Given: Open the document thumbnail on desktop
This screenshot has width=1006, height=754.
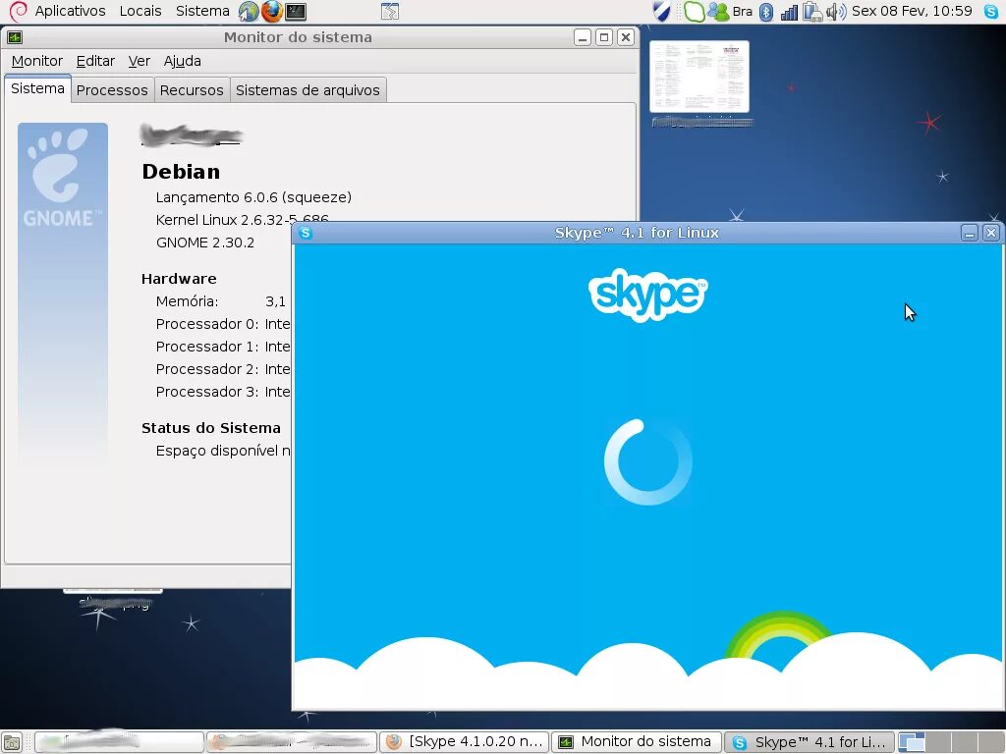Looking at the screenshot, I should pyautogui.click(x=699, y=77).
